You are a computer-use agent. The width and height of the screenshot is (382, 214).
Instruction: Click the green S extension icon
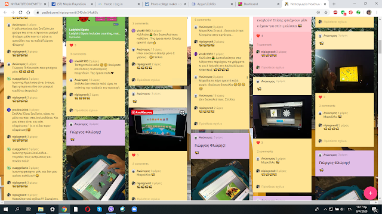click(x=358, y=12)
